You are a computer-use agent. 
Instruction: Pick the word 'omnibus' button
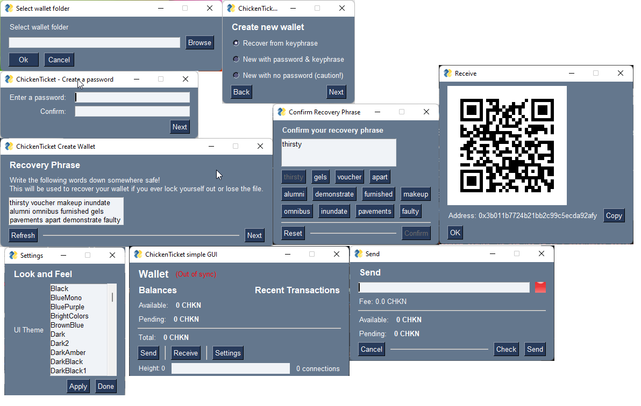point(297,211)
